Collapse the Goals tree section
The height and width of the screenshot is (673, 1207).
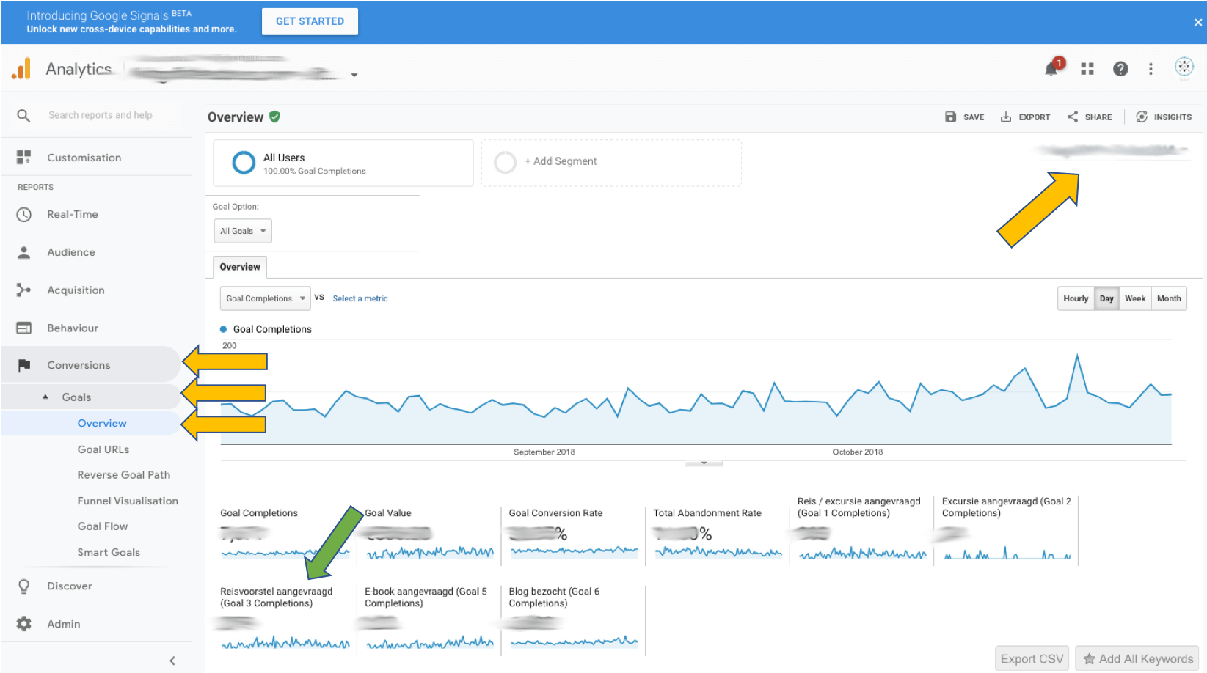tap(45, 397)
